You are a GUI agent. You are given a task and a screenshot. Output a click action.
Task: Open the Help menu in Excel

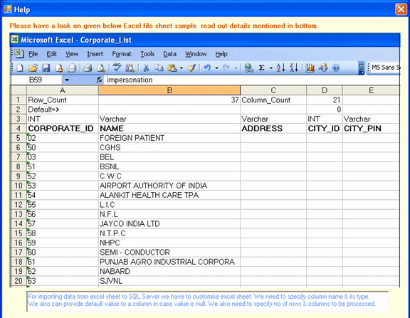[x=221, y=54]
